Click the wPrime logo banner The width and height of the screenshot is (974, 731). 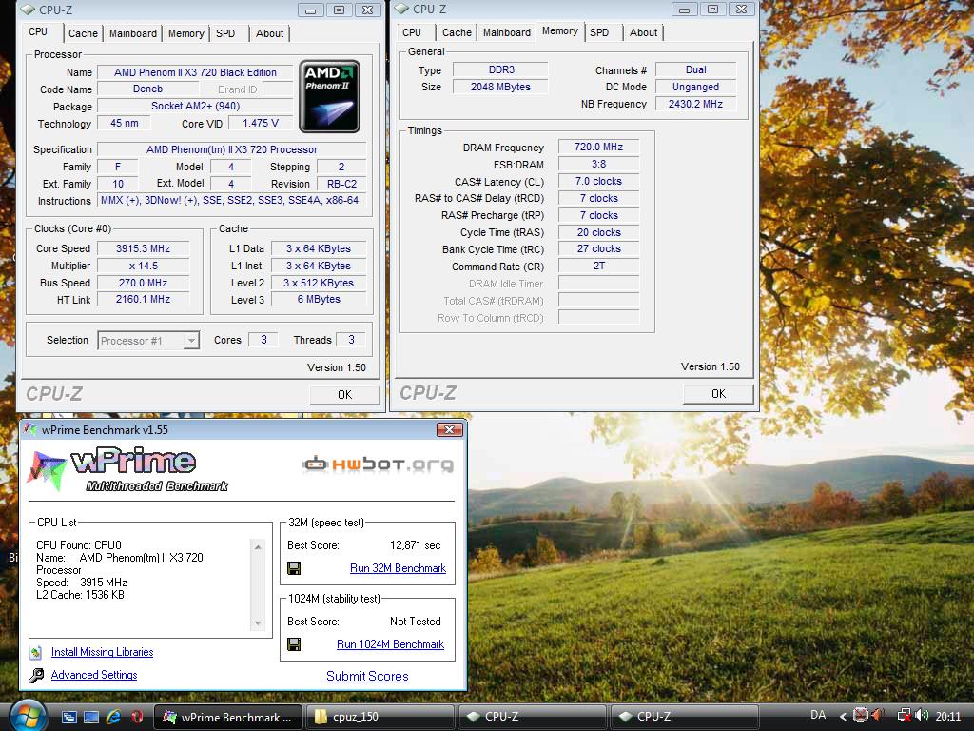coord(128,469)
